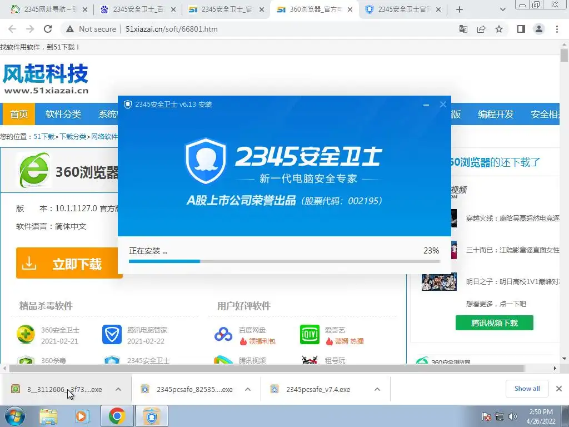This screenshot has height=427, width=569.
Task: Open Chrome's three-dot menu
Action: pos(557,29)
